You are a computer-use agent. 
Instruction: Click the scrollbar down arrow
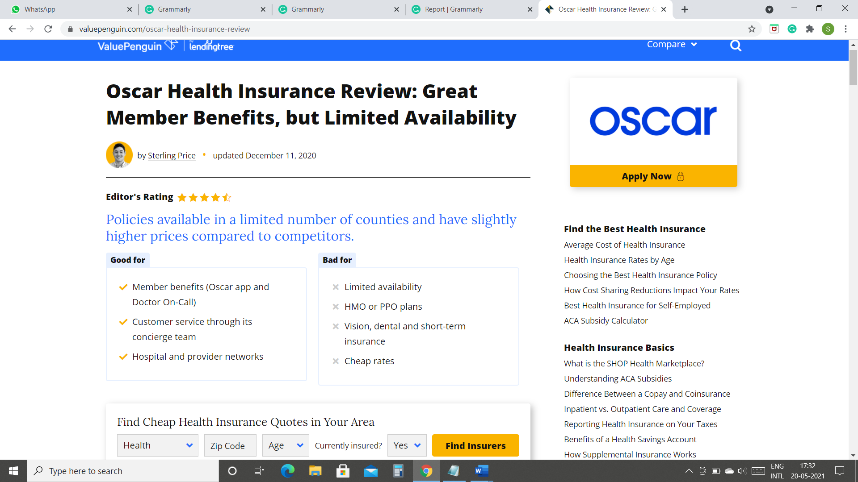tap(853, 455)
